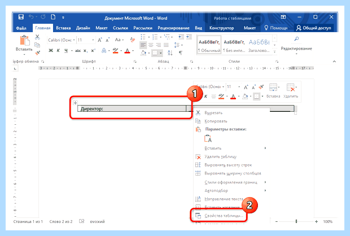350x236 pixels.
Task: Choose Удалить таблицу in the context menu
Action: point(230,157)
